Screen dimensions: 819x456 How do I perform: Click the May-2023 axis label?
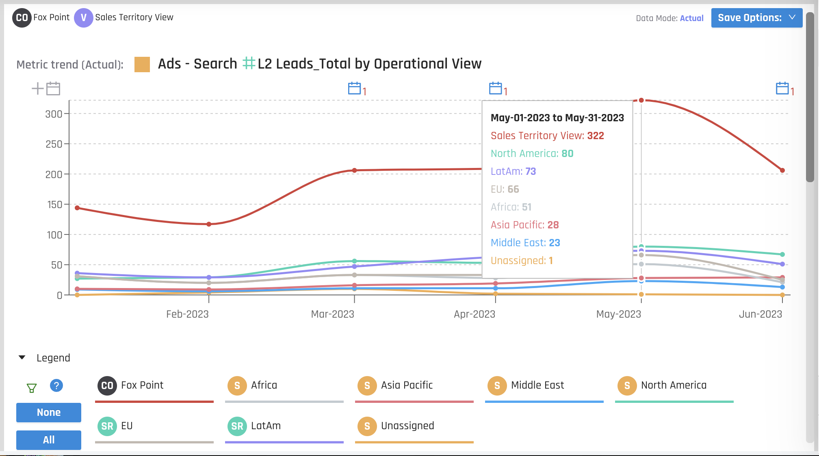pos(619,314)
